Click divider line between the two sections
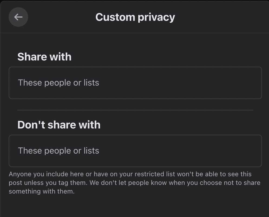 click(135, 110)
